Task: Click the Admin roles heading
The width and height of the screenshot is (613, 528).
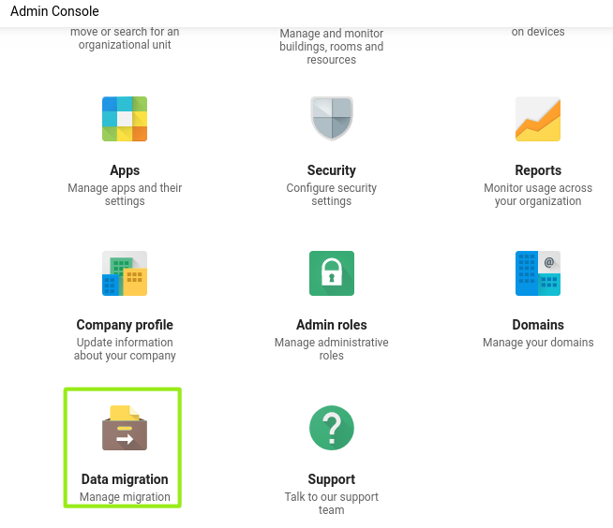Action: (331, 325)
